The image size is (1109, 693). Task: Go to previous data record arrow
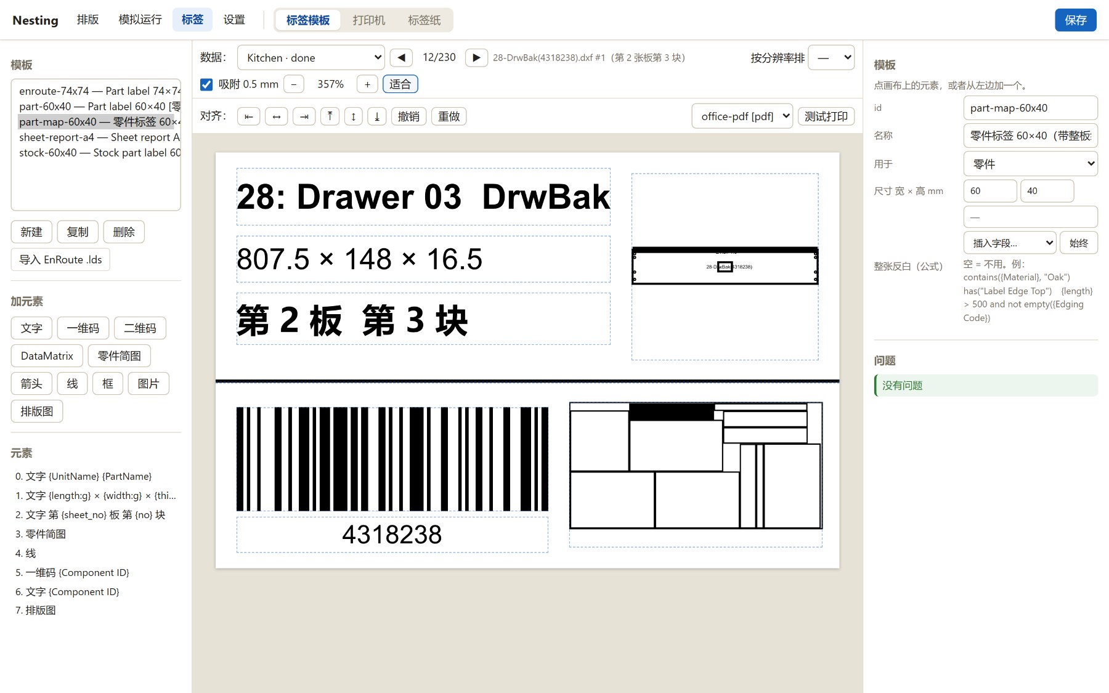click(401, 58)
